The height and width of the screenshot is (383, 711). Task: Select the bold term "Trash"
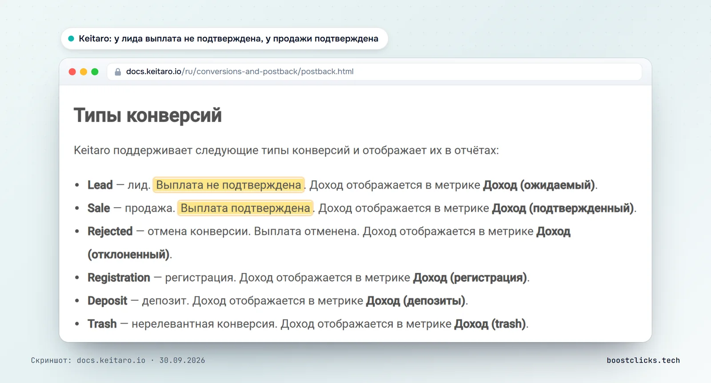point(102,324)
